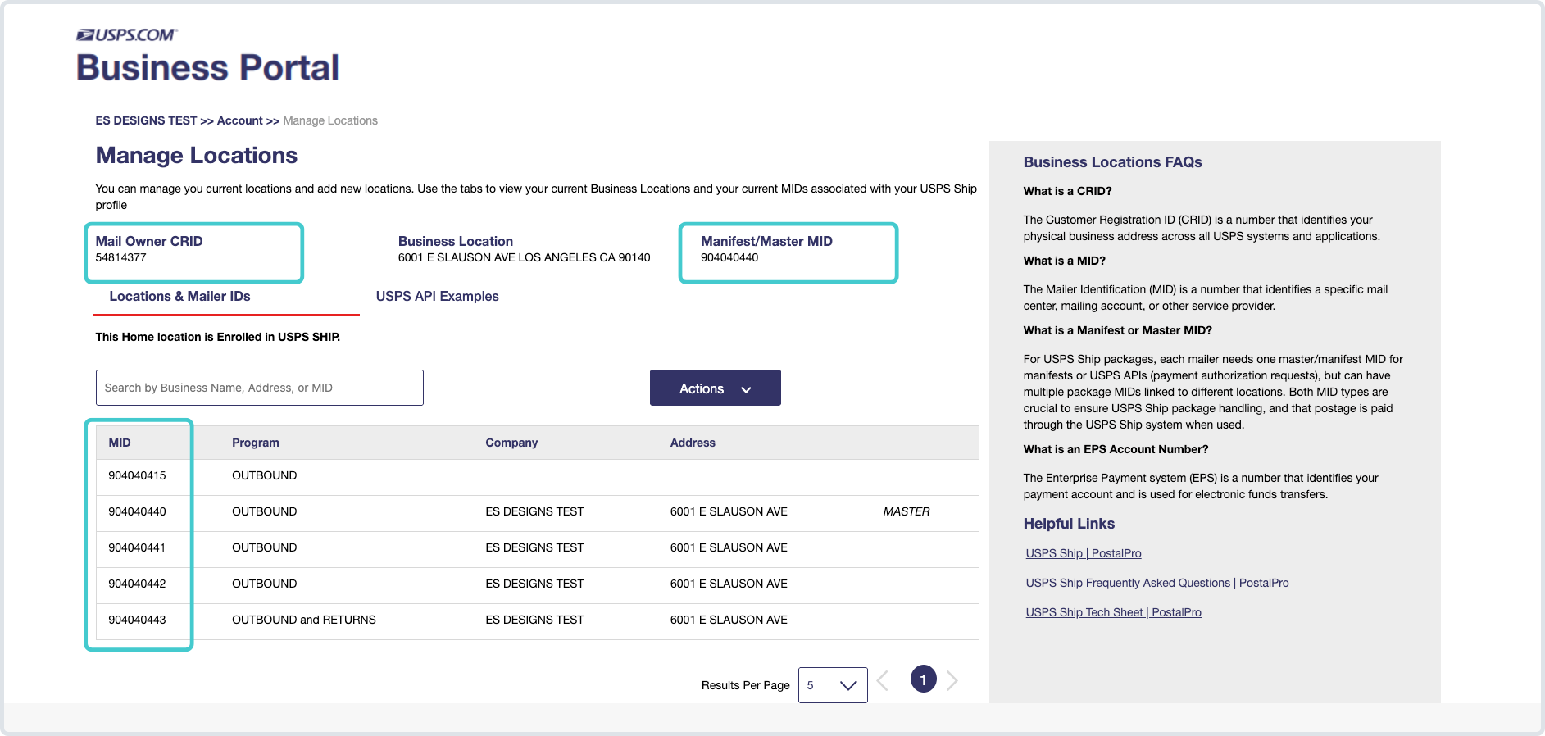Click OUTBOUND and RETURNS program cell
Screen dimensions: 1545x736
click(x=304, y=620)
